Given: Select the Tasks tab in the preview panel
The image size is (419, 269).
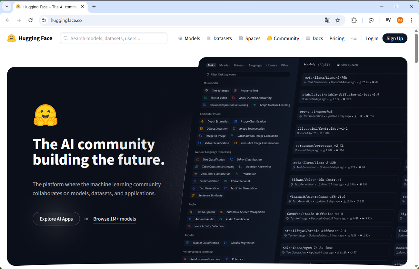Looking at the screenshot, I should point(211,65).
